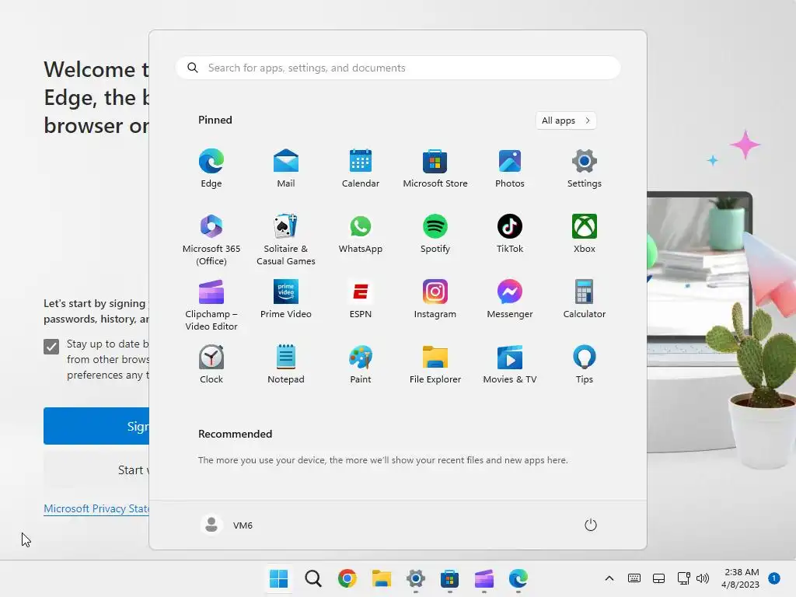Uncheck the Stay up to date checkbox
This screenshot has width=796, height=597.
point(51,347)
